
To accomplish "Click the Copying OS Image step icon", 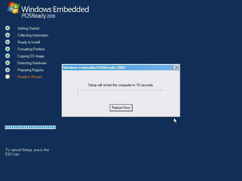I will click(8, 56).
